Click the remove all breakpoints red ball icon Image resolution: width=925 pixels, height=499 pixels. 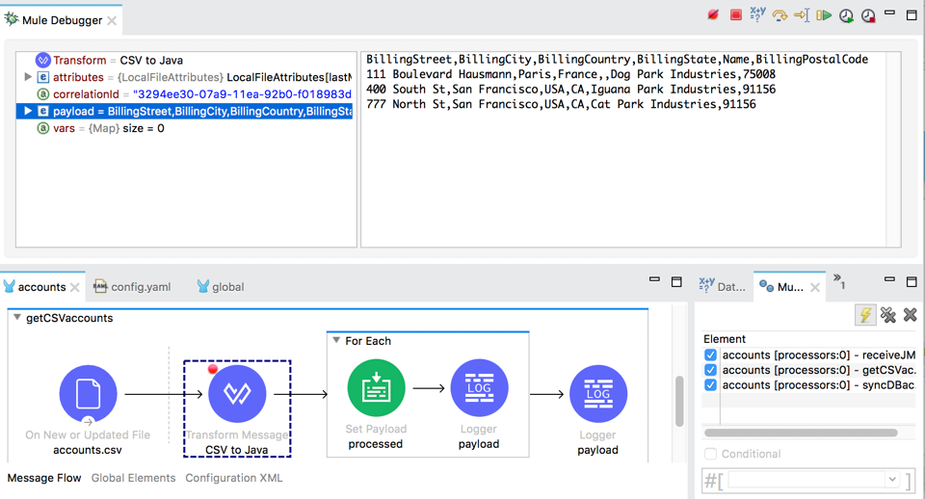(x=713, y=14)
